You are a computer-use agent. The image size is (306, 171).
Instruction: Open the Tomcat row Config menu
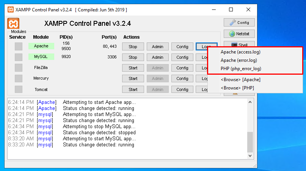[x=182, y=89]
